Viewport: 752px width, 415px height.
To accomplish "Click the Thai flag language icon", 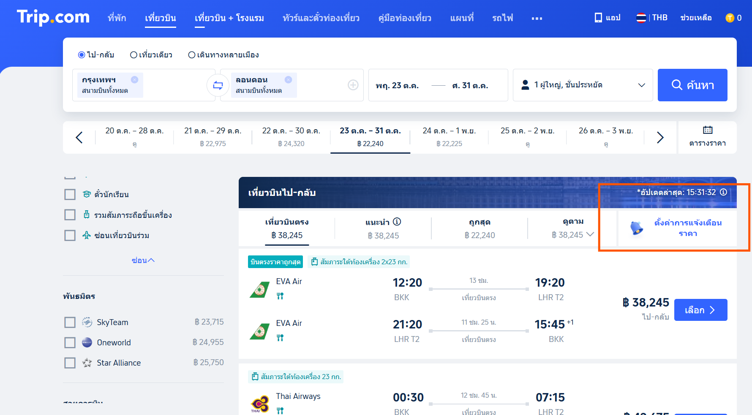I will click(x=641, y=18).
